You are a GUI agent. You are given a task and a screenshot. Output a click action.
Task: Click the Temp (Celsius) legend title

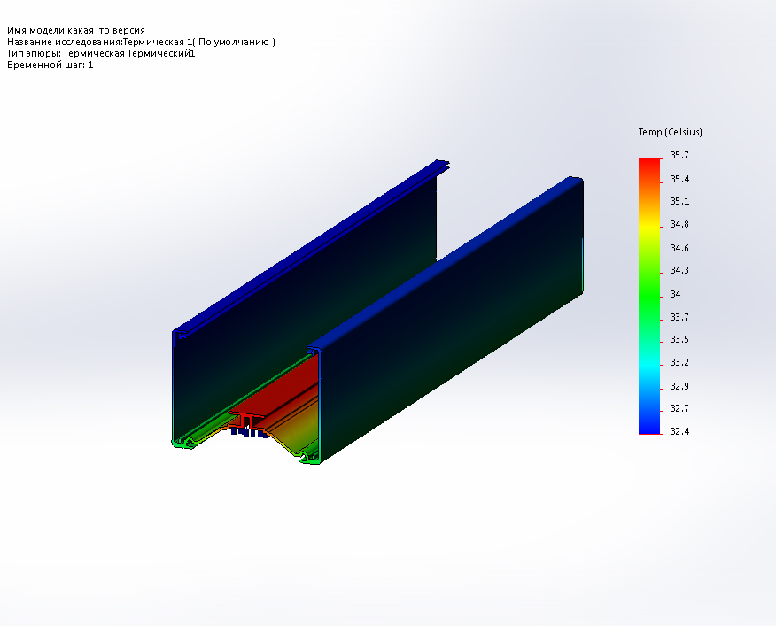click(670, 132)
